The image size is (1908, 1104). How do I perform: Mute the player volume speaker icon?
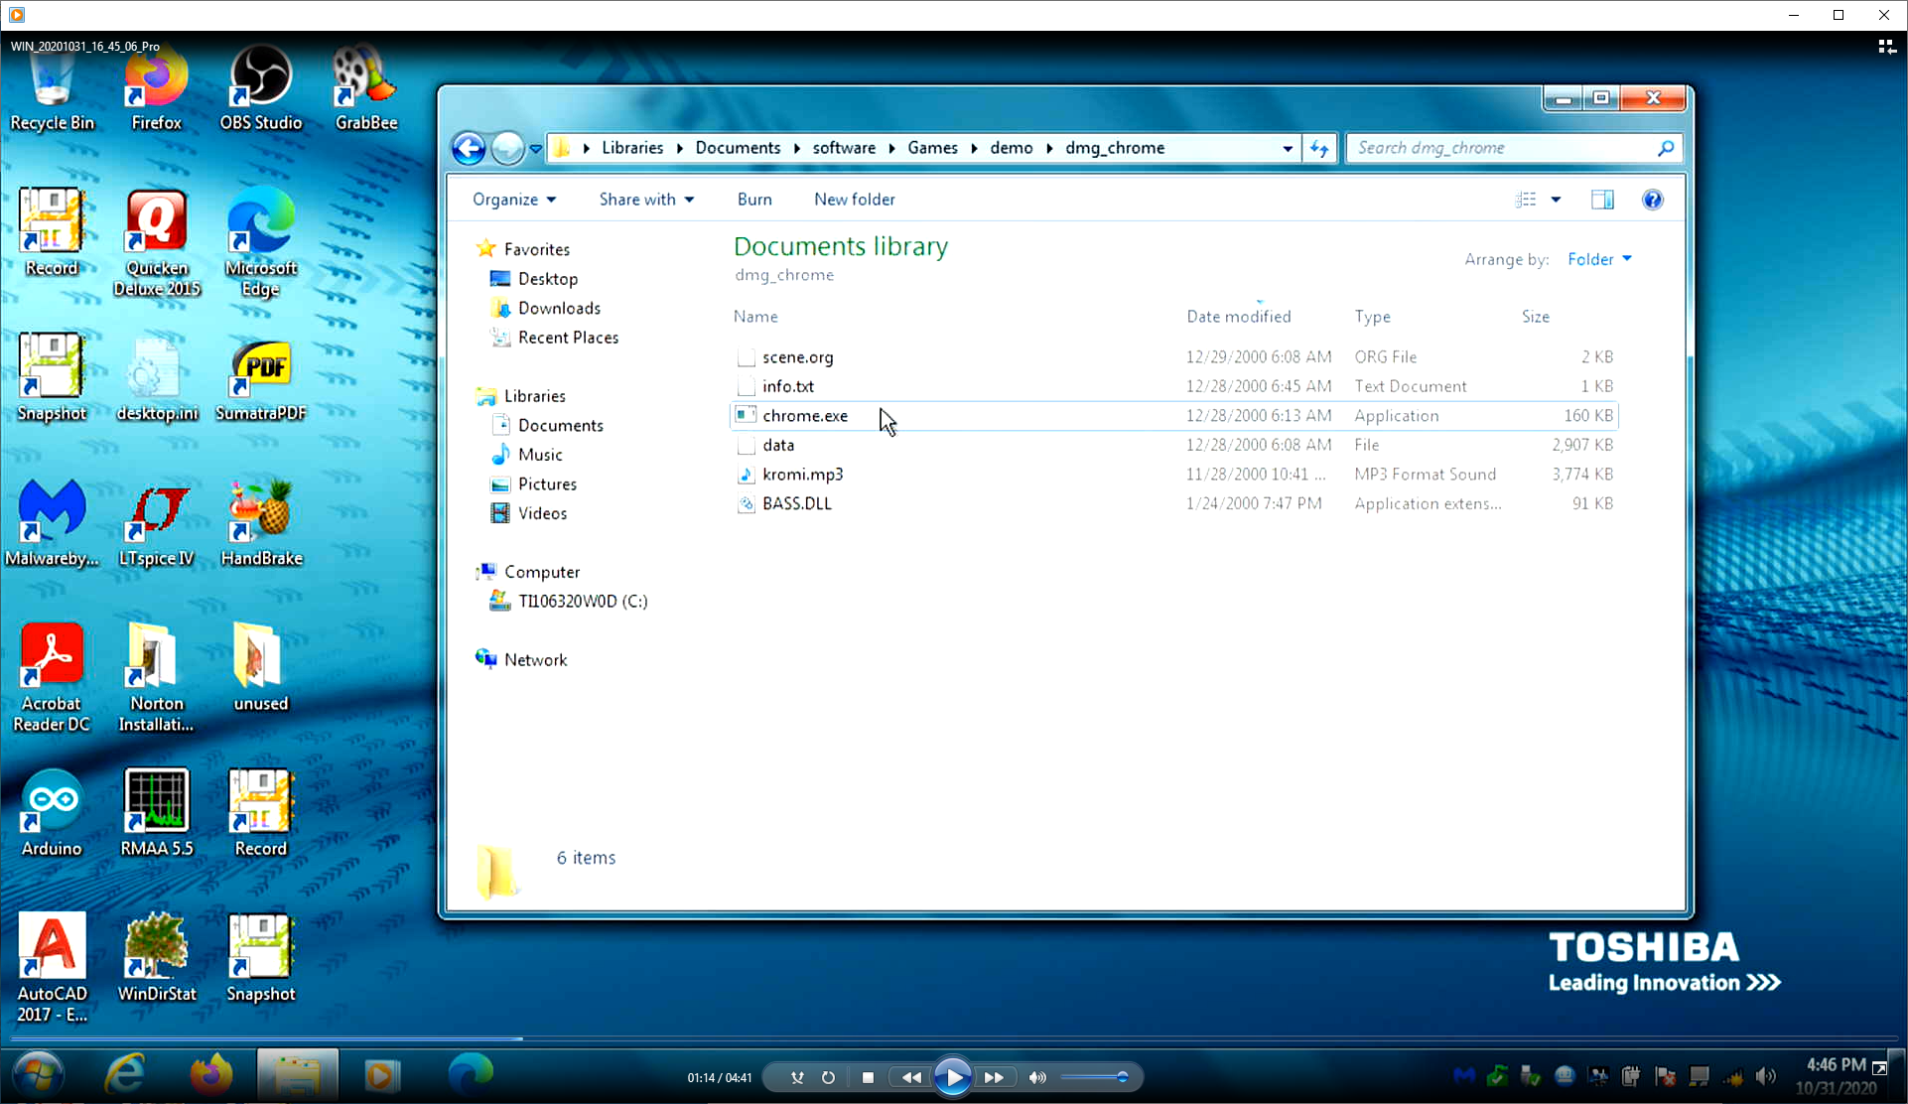[x=1037, y=1077]
